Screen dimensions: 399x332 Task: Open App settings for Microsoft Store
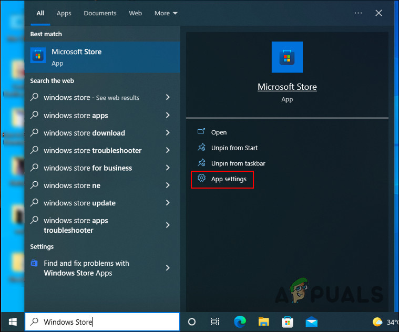click(229, 179)
